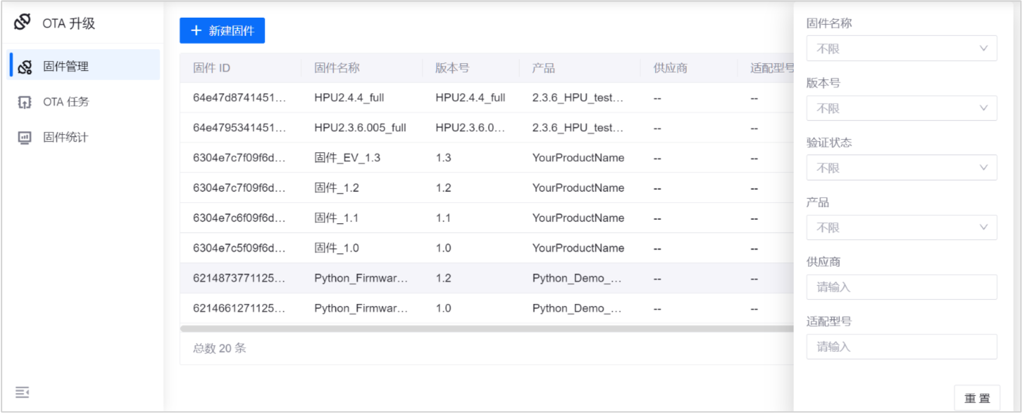Click the 固件统计 sidebar icon

point(25,138)
